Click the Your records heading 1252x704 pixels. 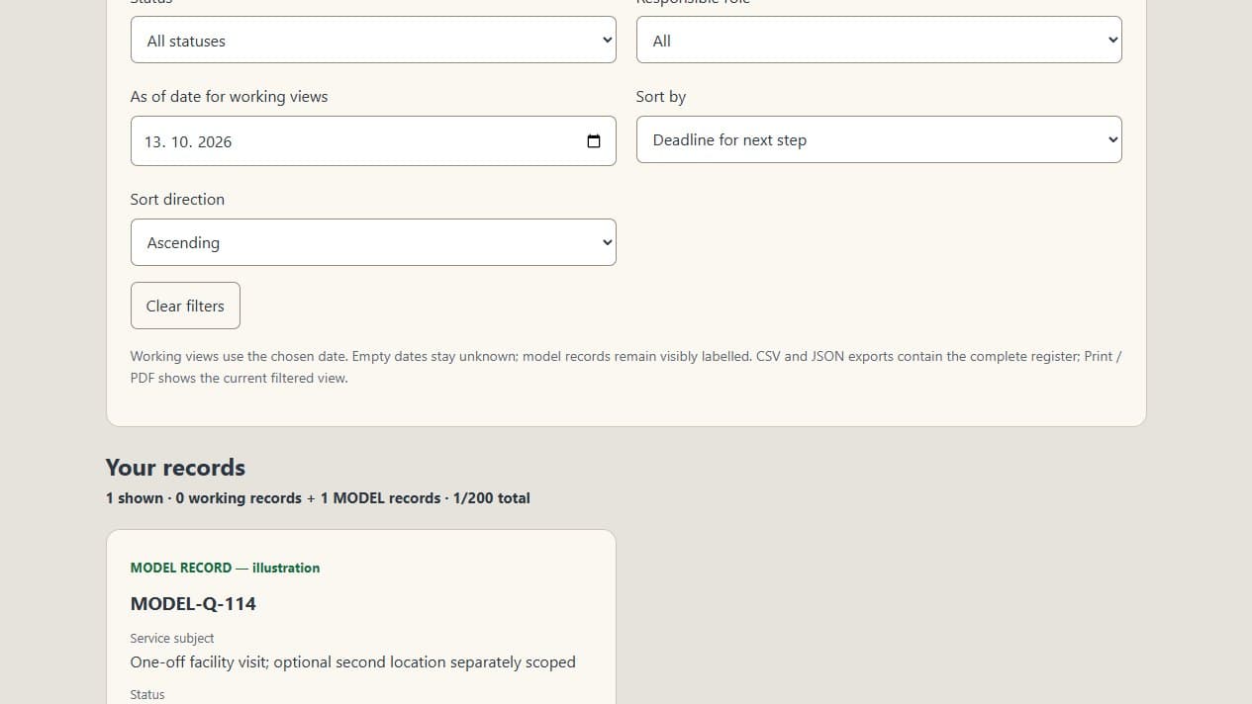(x=175, y=467)
